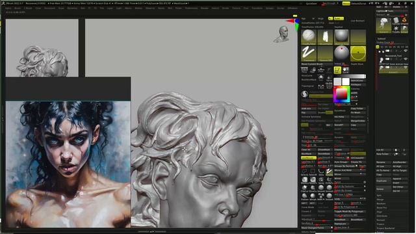The height and width of the screenshot is (234, 416).
Task: Expand the Project BasRelief section
Action: point(385,228)
